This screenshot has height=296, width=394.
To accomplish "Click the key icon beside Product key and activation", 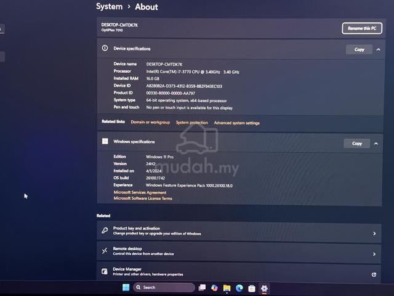I will [105, 230].
